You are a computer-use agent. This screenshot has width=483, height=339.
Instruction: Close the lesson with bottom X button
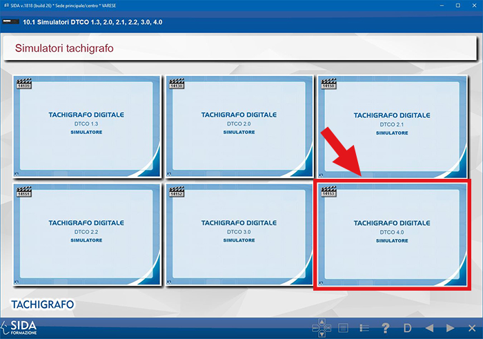tap(471, 328)
